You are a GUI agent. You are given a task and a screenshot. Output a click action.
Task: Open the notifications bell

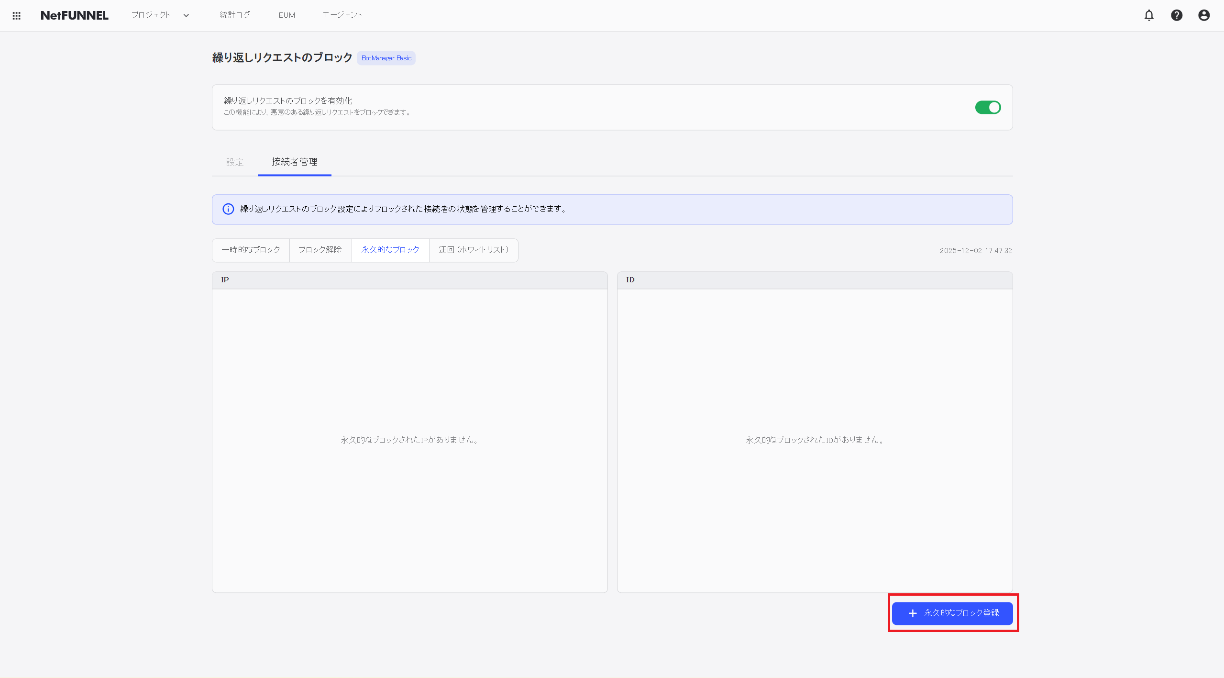[1148, 15]
